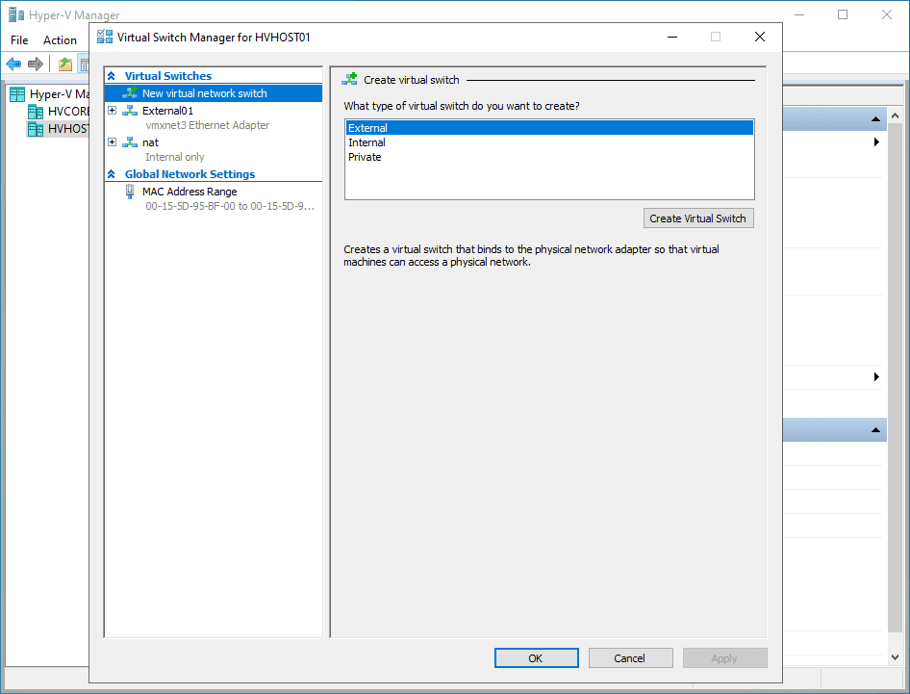Click the Create virtual switch header icon
The height and width of the screenshot is (694, 910).
[x=349, y=80]
